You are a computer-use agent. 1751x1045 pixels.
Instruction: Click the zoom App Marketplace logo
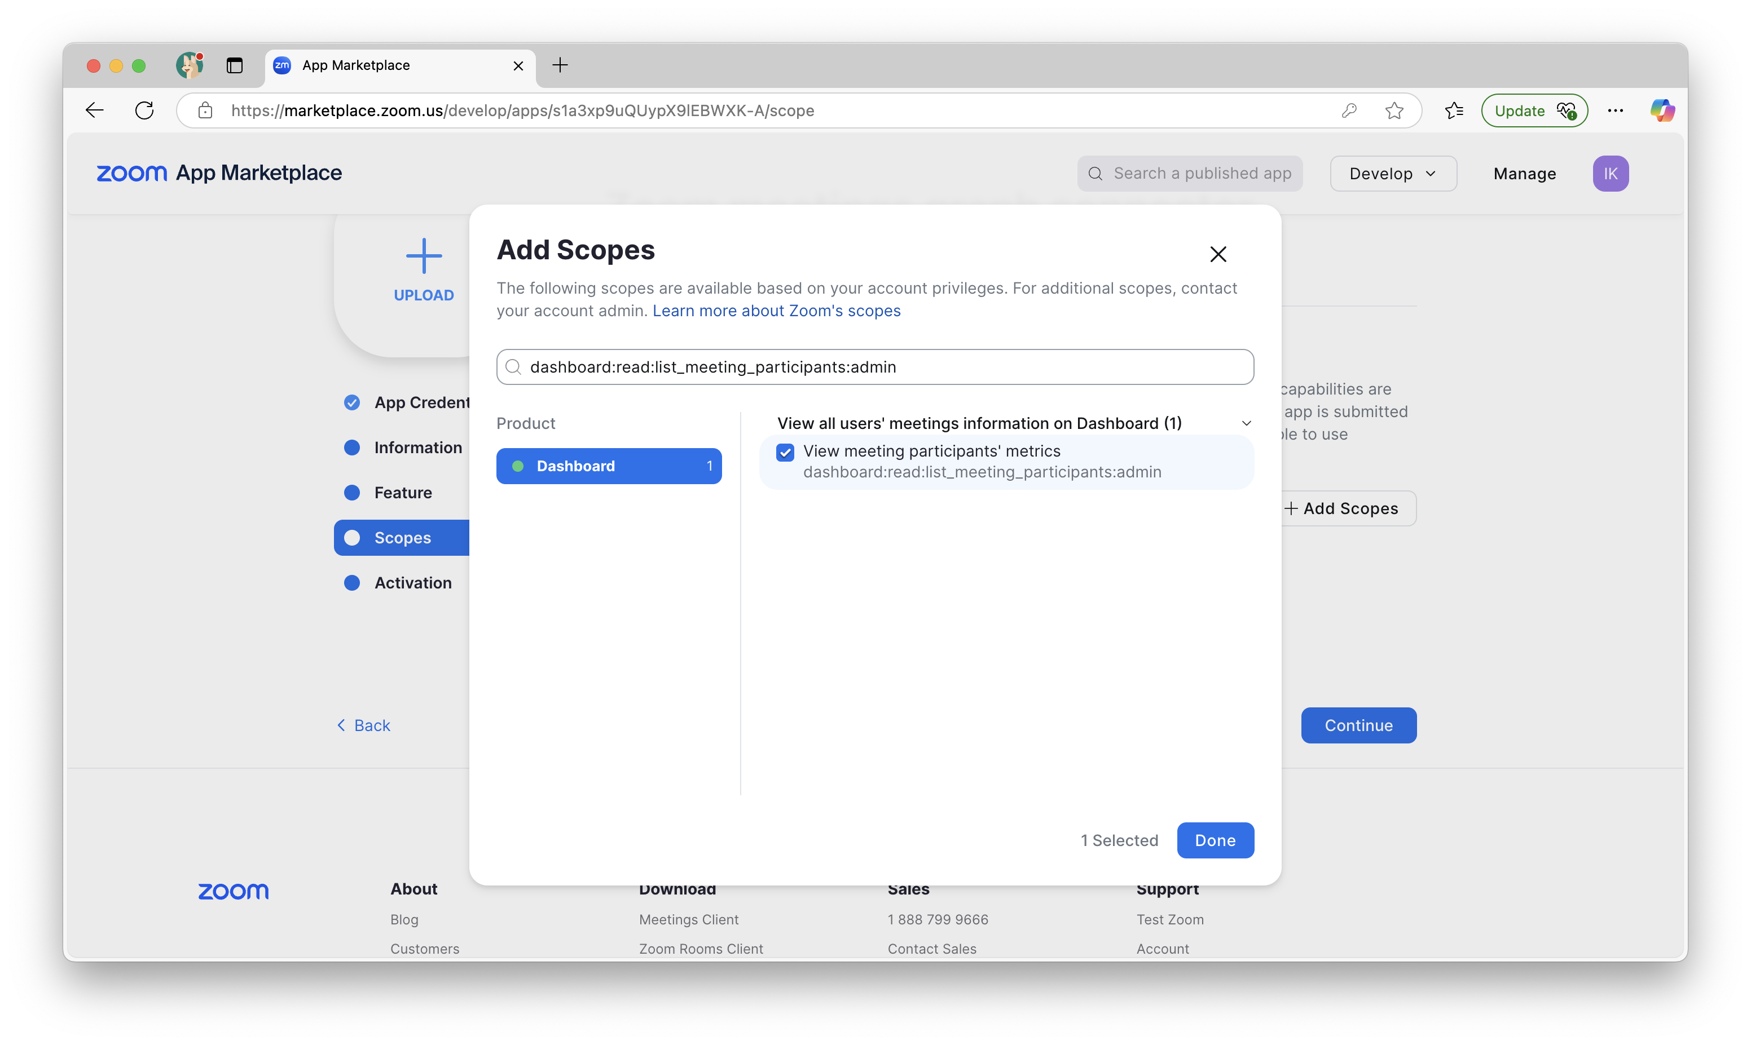click(218, 173)
